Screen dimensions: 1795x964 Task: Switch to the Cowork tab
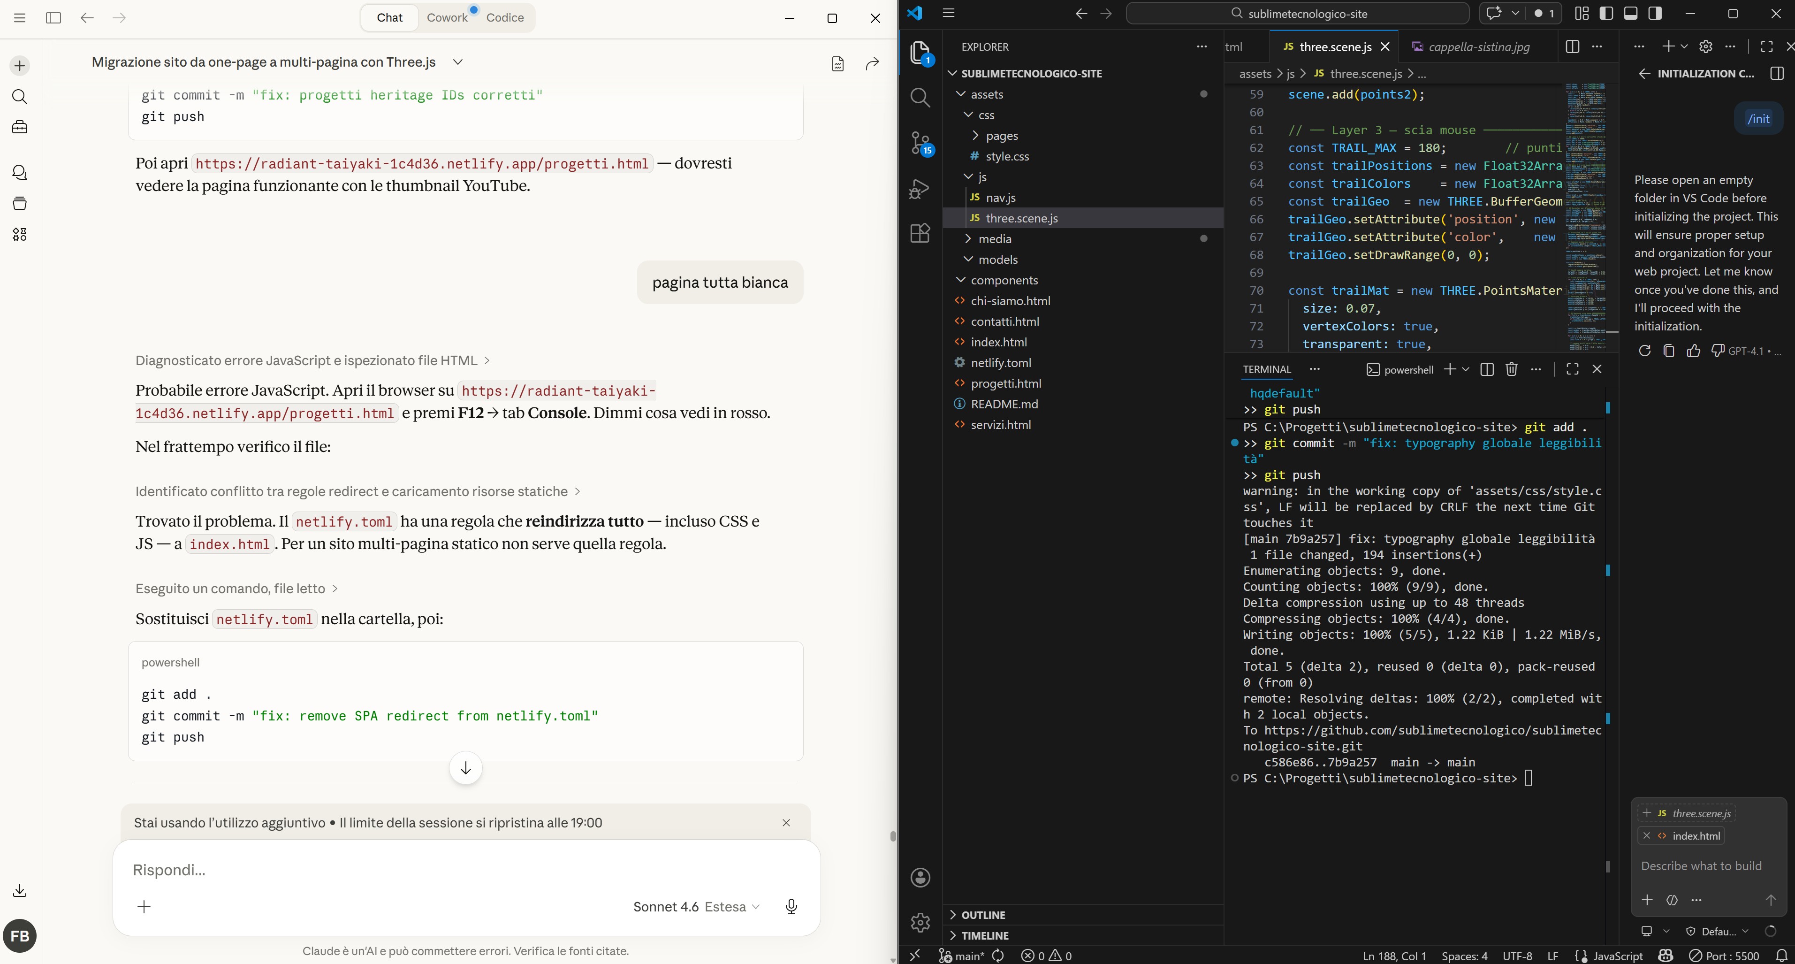pyautogui.click(x=447, y=18)
